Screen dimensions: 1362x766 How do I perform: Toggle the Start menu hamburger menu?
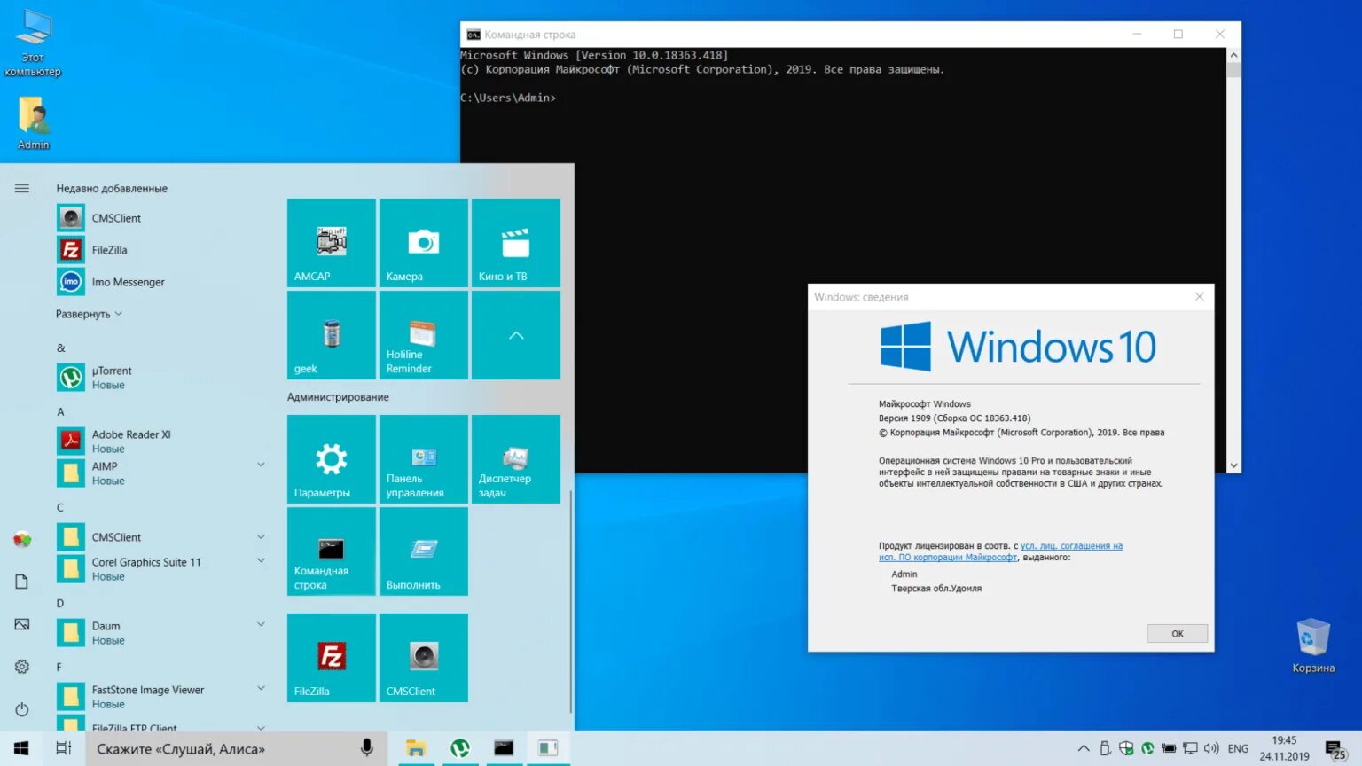click(22, 188)
